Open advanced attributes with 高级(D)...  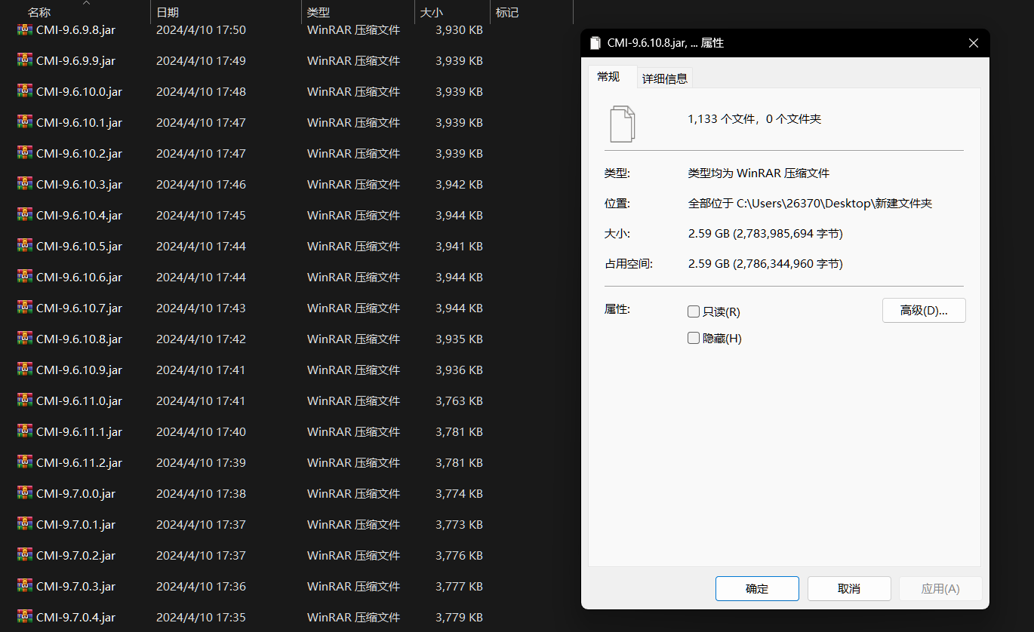[924, 311]
